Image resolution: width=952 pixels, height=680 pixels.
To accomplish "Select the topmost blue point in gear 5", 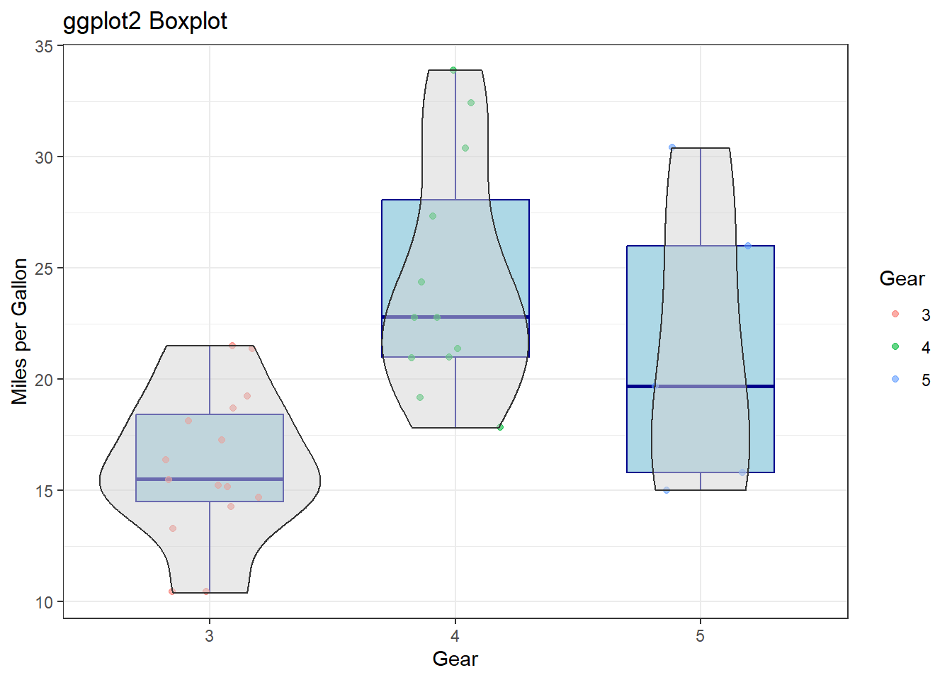I will (672, 147).
